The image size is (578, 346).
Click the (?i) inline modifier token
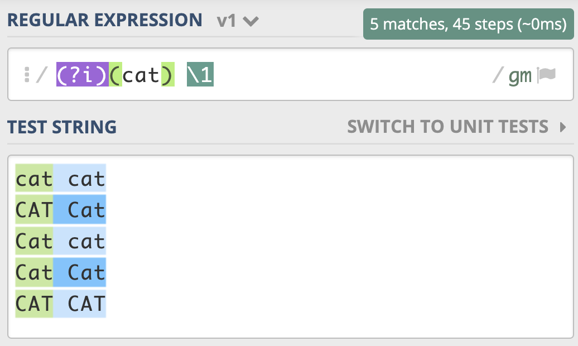[x=82, y=75]
